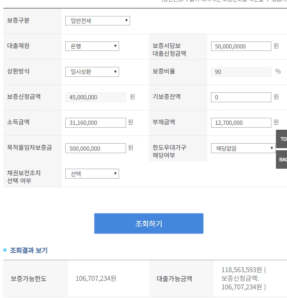Open the 대출재원 dropdown showing 은행

click(x=92, y=46)
